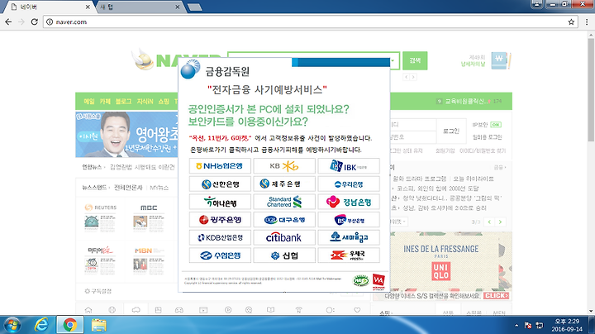Go to next news page arrow
The width and height of the screenshot is (595, 334).
[501, 222]
